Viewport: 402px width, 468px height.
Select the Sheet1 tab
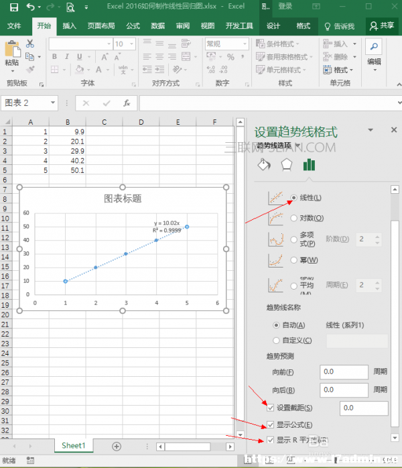click(74, 446)
